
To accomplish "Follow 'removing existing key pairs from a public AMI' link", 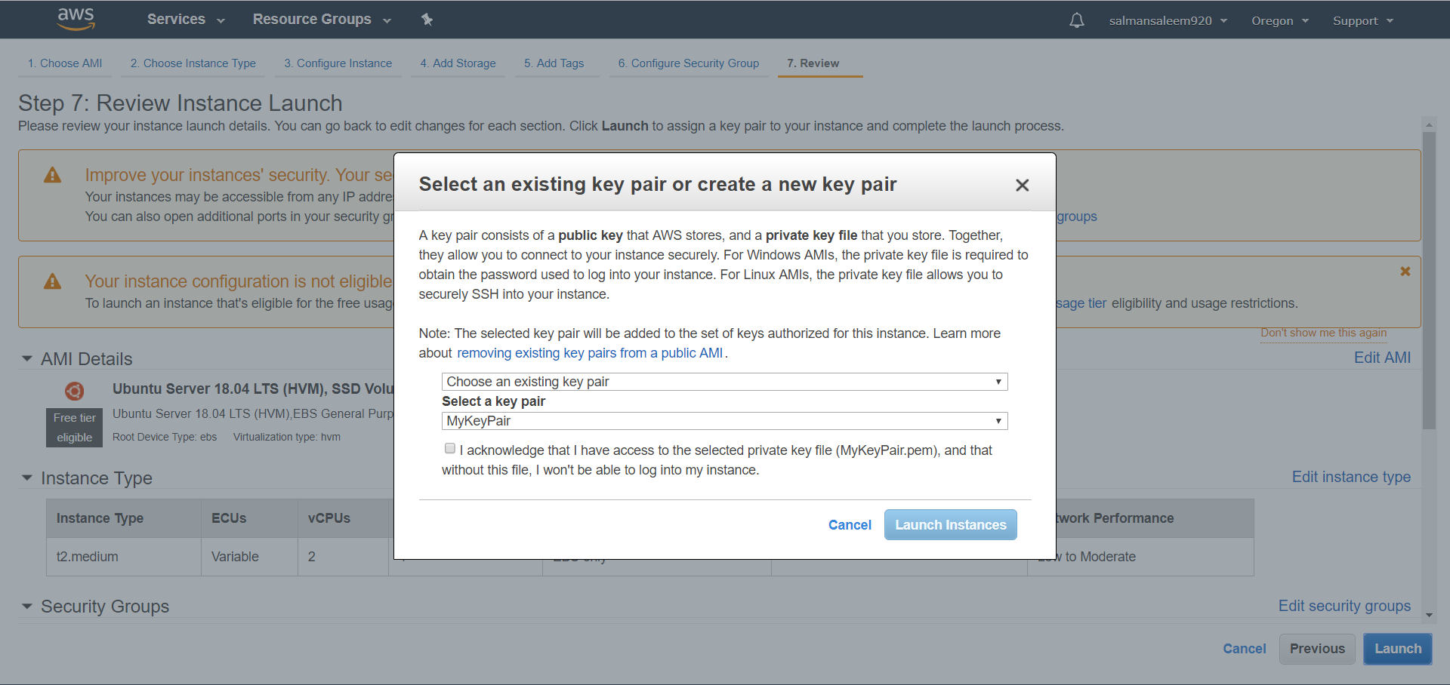I will [590, 353].
